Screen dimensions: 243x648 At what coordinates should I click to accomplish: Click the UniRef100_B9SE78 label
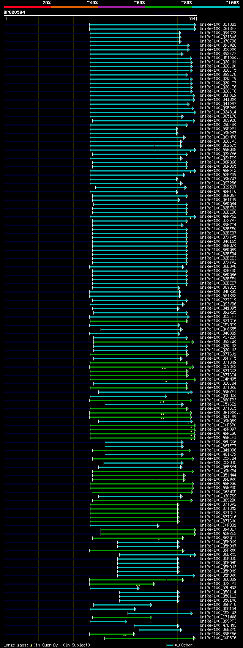(x=218, y=74)
